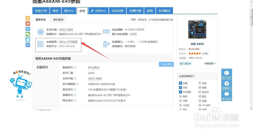253x134 pixels.
Task: Open brand 蓝宝石 ranked 11
Action: [x=205, y=92]
